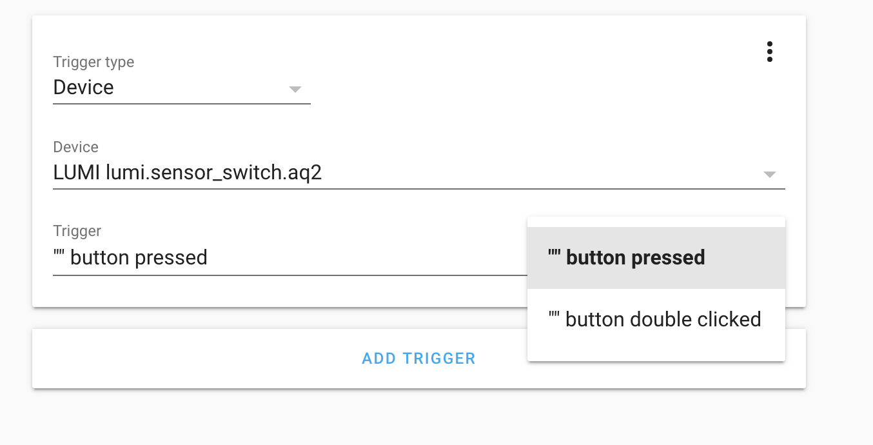Click the Device label above the device field
The width and height of the screenshot is (873, 445).
(75, 147)
